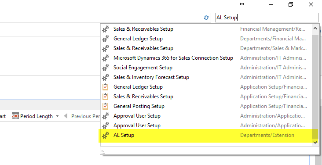Open Microsoft Dynamics 365 for Sales Connection Setup
The width and height of the screenshot is (322, 165).
pos(206,58)
